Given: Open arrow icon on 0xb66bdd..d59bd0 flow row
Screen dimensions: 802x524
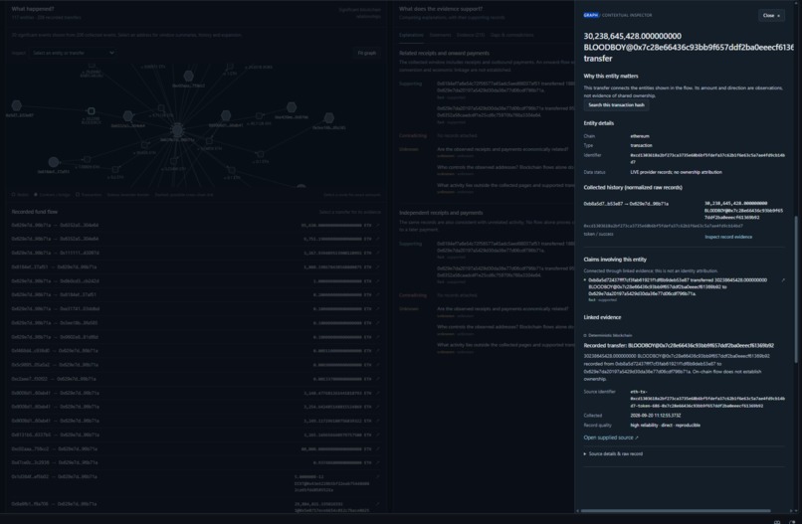Looking at the screenshot, I should [377, 351].
